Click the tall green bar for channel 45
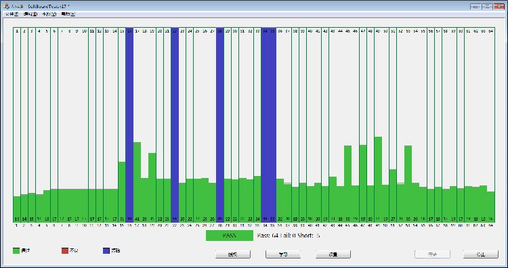 (x=347, y=184)
